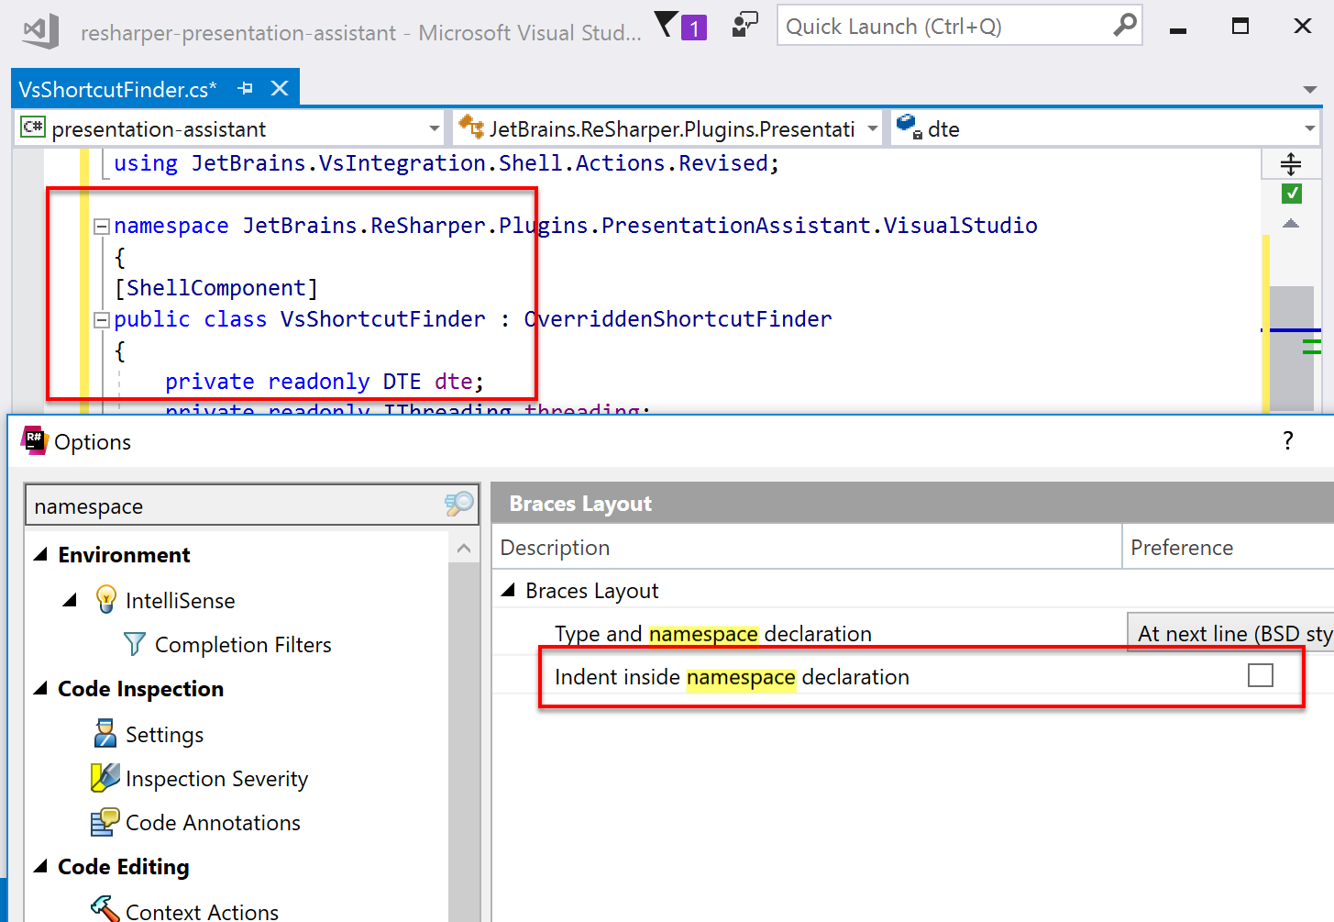Click the Inspection Severity icon
Viewport: 1334px width, 922px height.
click(x=105, y=777)
